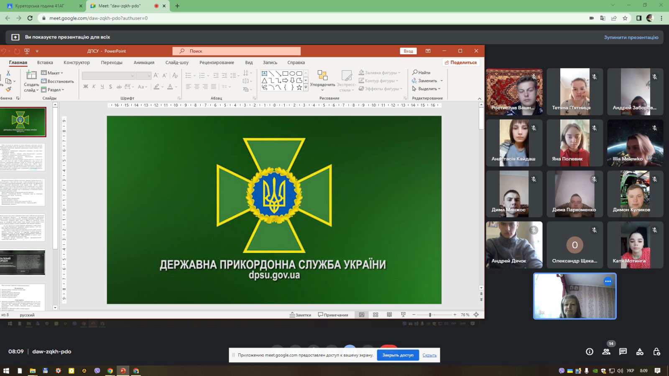Align text to the left
Viewport: 669px width, 376px height.
pos(189,86)
